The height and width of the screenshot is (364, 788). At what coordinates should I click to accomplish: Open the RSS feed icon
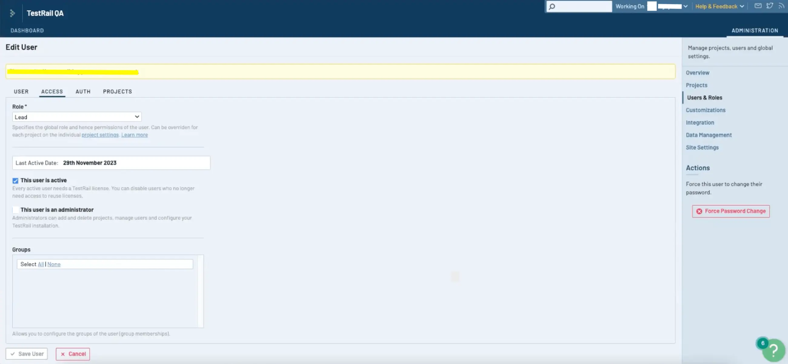[x=781, y=6]
